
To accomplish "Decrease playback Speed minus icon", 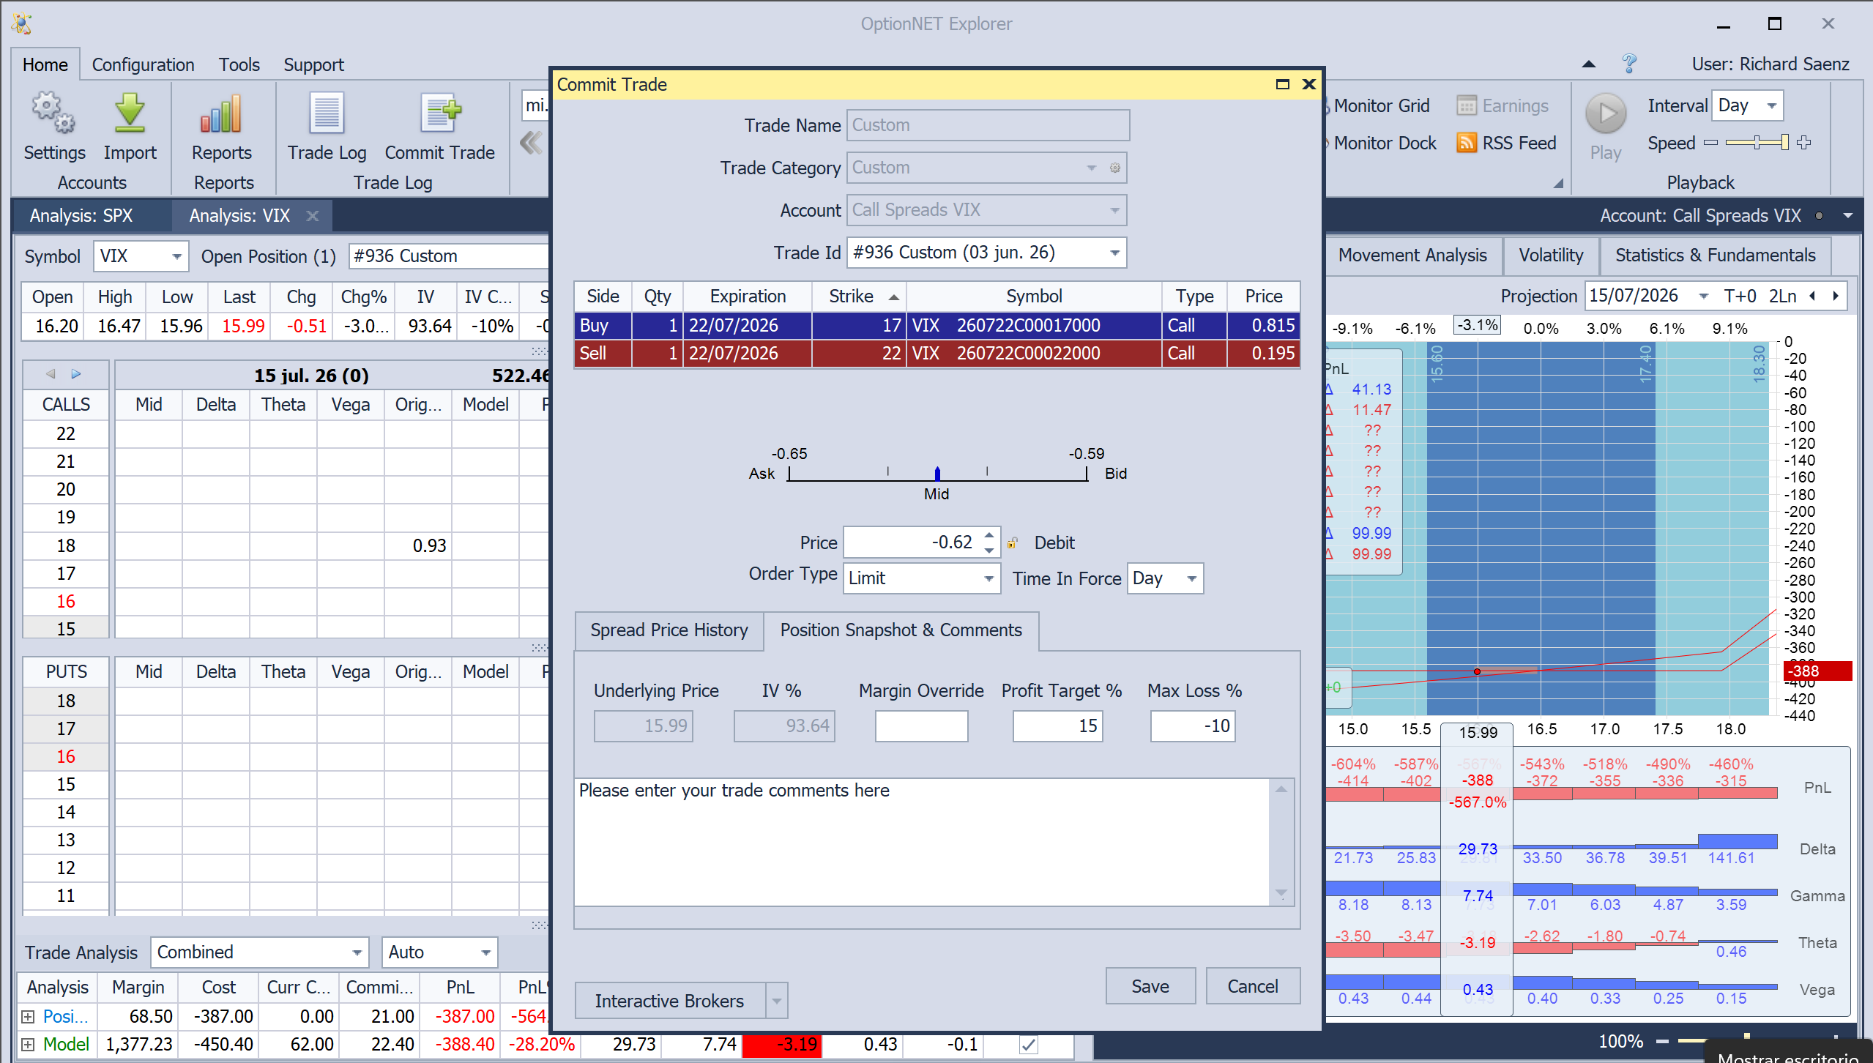I will coord(1711,143).
